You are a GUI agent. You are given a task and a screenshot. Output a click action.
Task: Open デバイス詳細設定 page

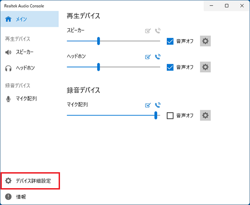(30, 181)
